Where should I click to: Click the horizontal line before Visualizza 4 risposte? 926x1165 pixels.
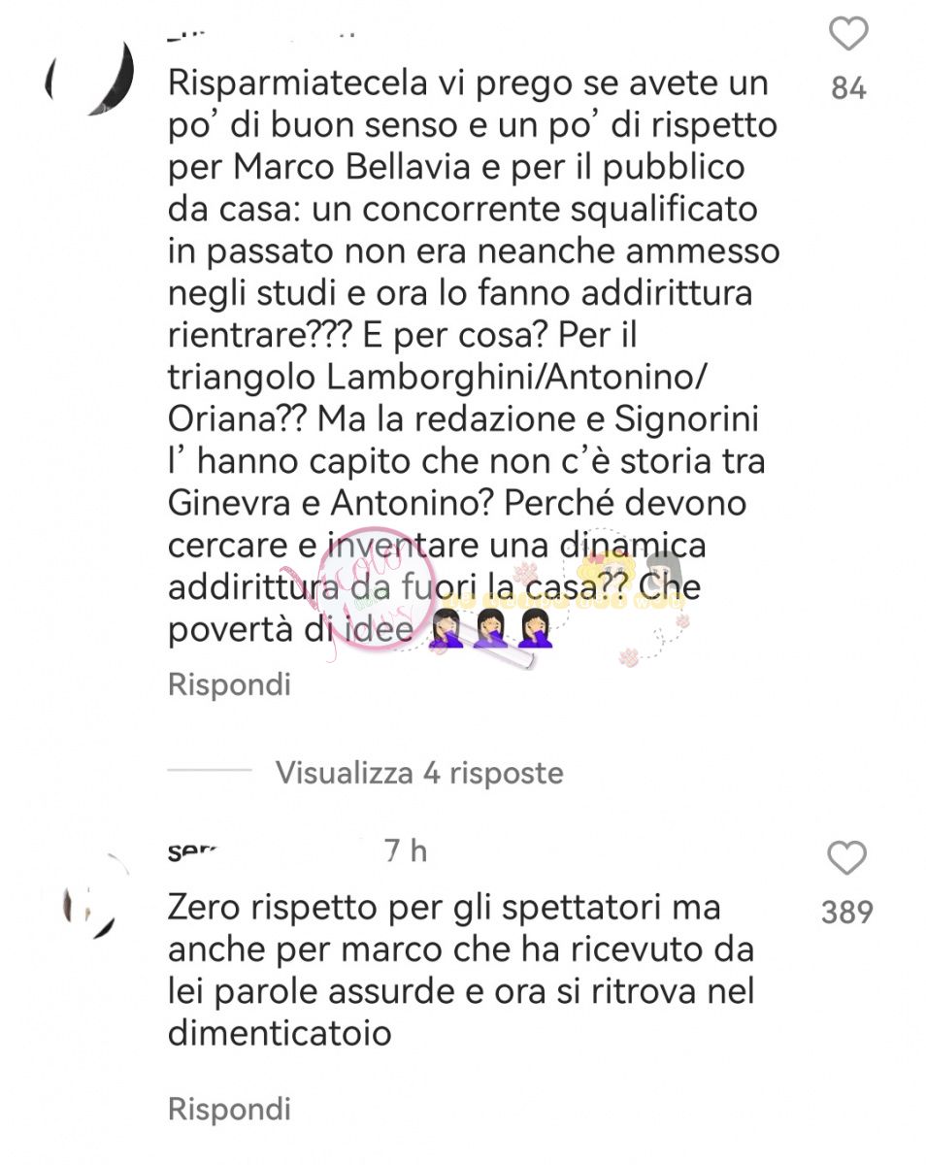210,770
